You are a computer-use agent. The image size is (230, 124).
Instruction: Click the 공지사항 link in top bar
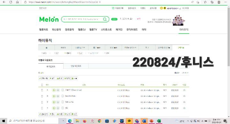(153, 8)
